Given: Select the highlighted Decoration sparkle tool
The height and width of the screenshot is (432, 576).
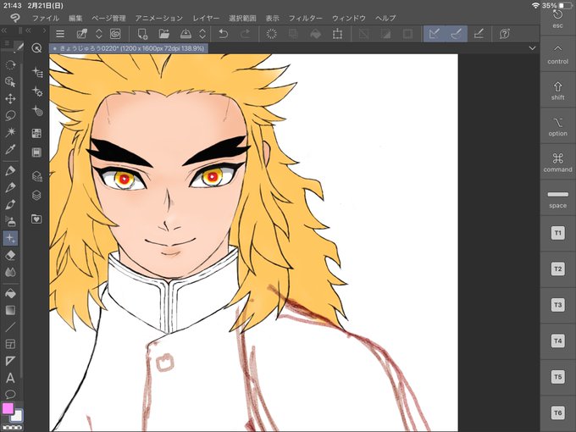Looking at the screenshot, I should point(10,238).
